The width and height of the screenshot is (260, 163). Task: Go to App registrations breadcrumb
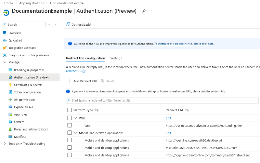32,3
